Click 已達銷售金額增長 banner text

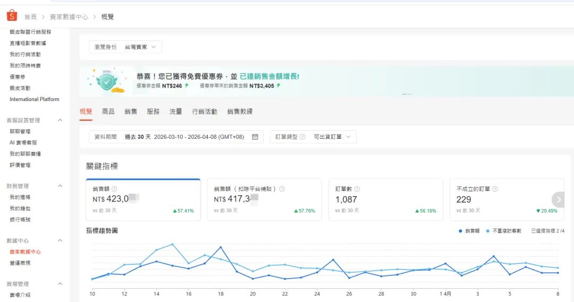coord(269,77)
